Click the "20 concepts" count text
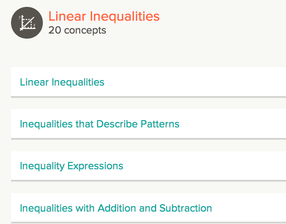The height and width of the screenshot is (224, 286). (x=77, y=31)
